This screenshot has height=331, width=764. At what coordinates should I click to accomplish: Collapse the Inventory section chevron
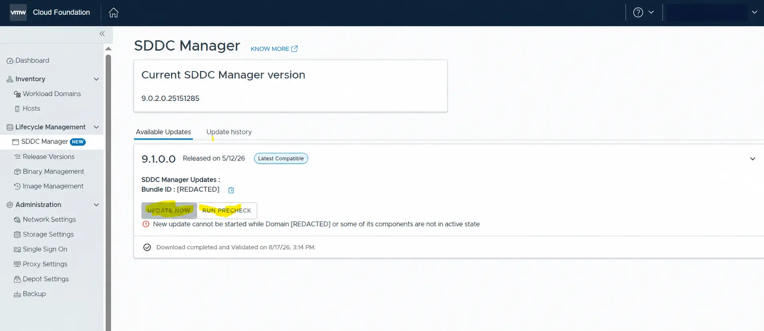96,79
